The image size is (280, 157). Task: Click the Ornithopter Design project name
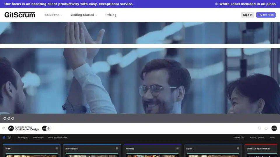coord(27,129)
